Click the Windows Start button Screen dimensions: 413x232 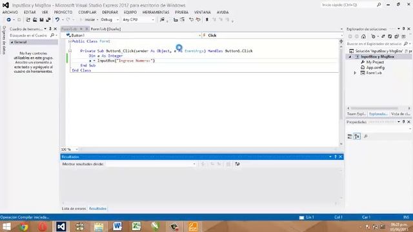tap(6, 226)
